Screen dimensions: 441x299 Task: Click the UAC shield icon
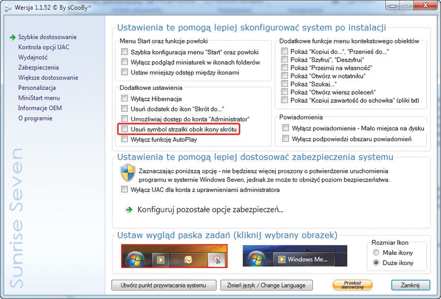click(128, 173)
